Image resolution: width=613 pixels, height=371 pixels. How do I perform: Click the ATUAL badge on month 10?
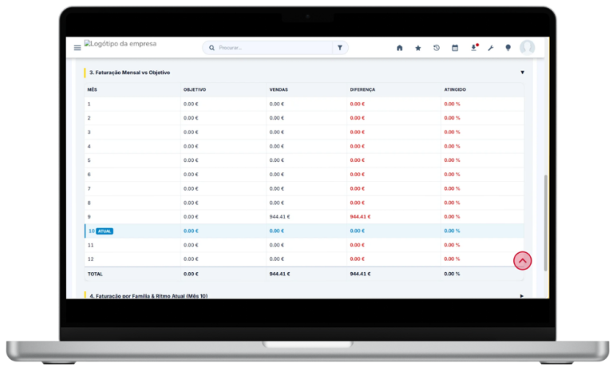(105, 231)
